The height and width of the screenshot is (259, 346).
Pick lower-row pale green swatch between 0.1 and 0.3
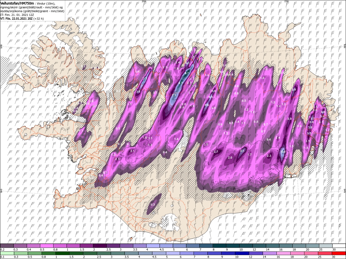tap(7, 253)
